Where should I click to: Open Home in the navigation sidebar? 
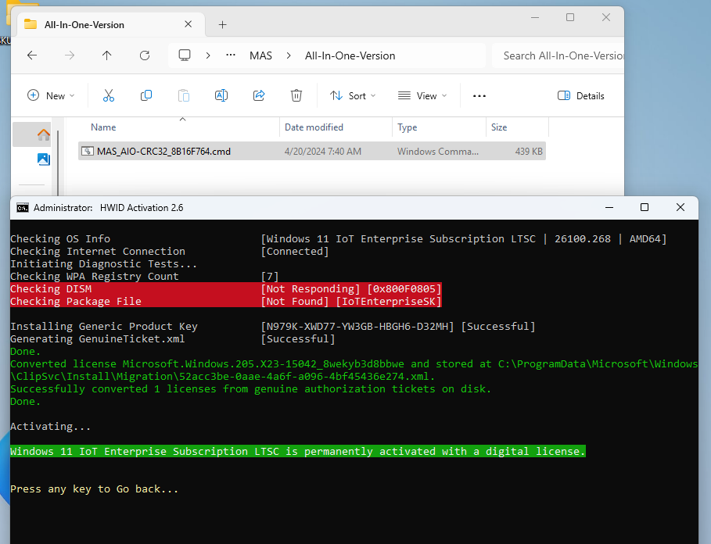point(44,134)
